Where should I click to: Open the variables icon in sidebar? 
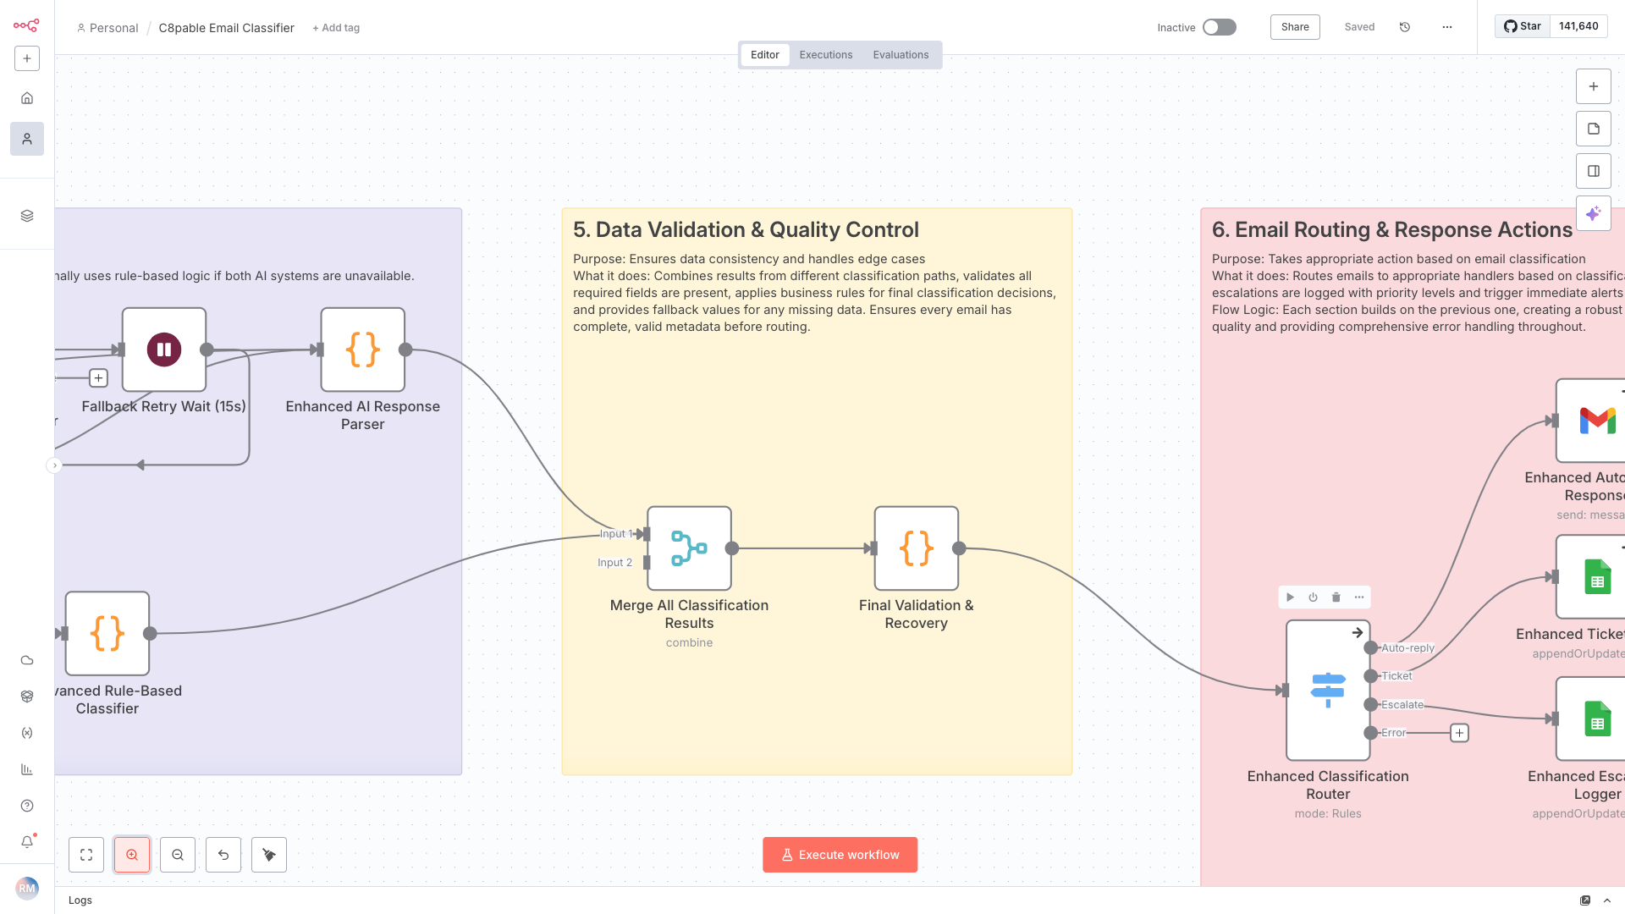point(27,733)
